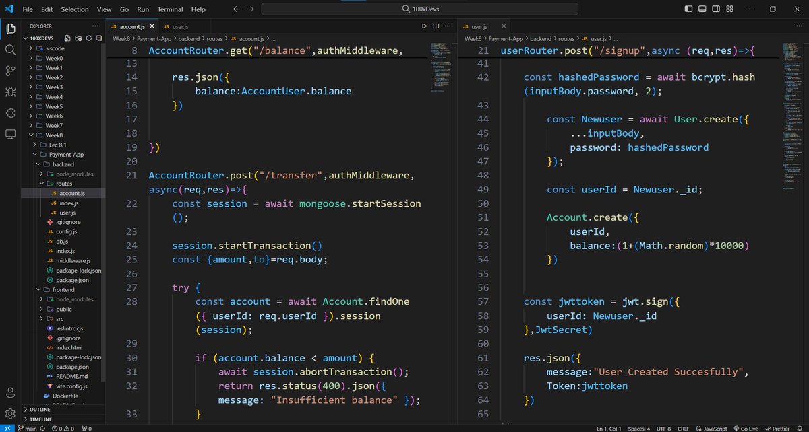Screen dimensions: 809x432
Task: Close the account.js tab
Action: [x=151, y=26]
